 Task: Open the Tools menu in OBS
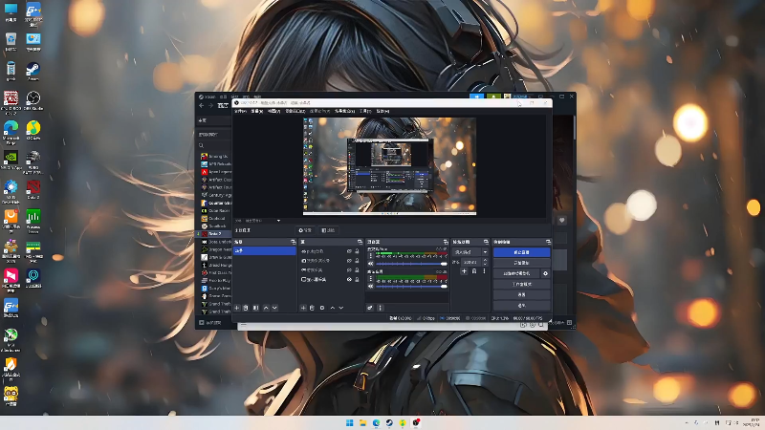365,111
